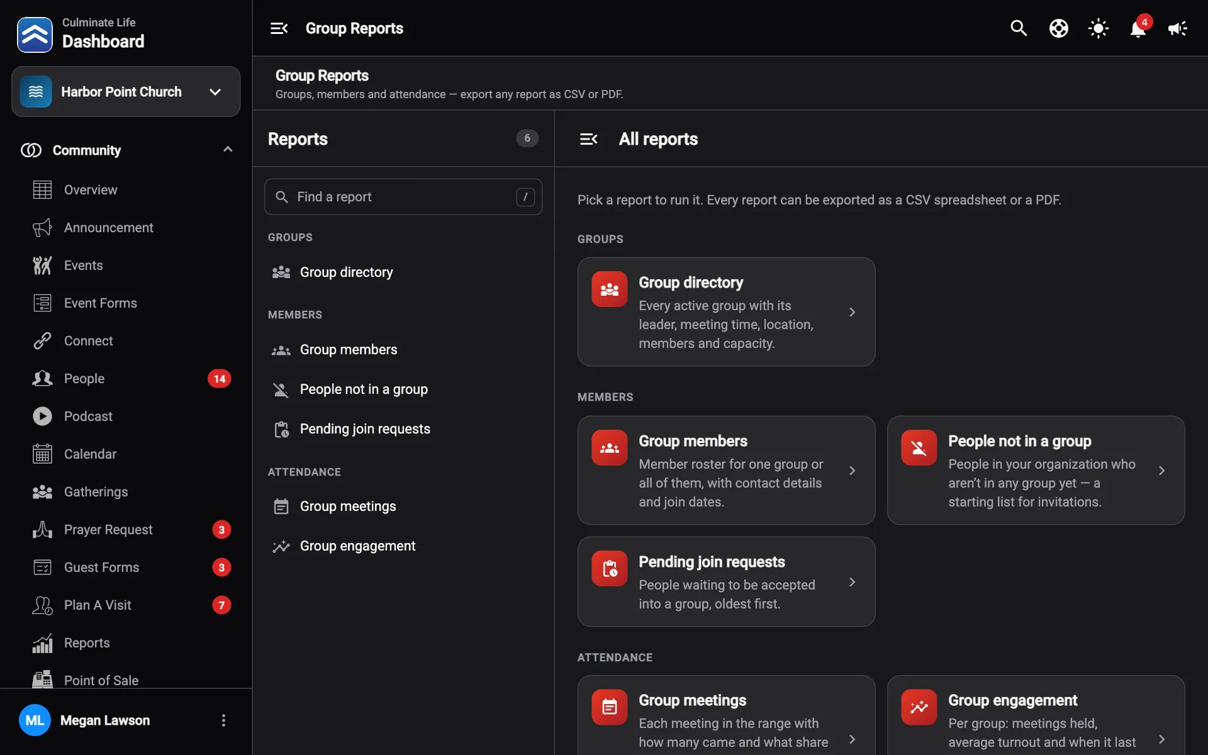Open notifications bell with 4 badge
This screenshot has width=1208, height=755.
1138,28
